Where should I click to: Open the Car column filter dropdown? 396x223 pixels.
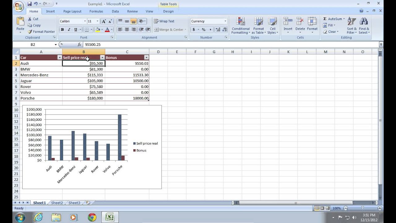coord(60,58)
